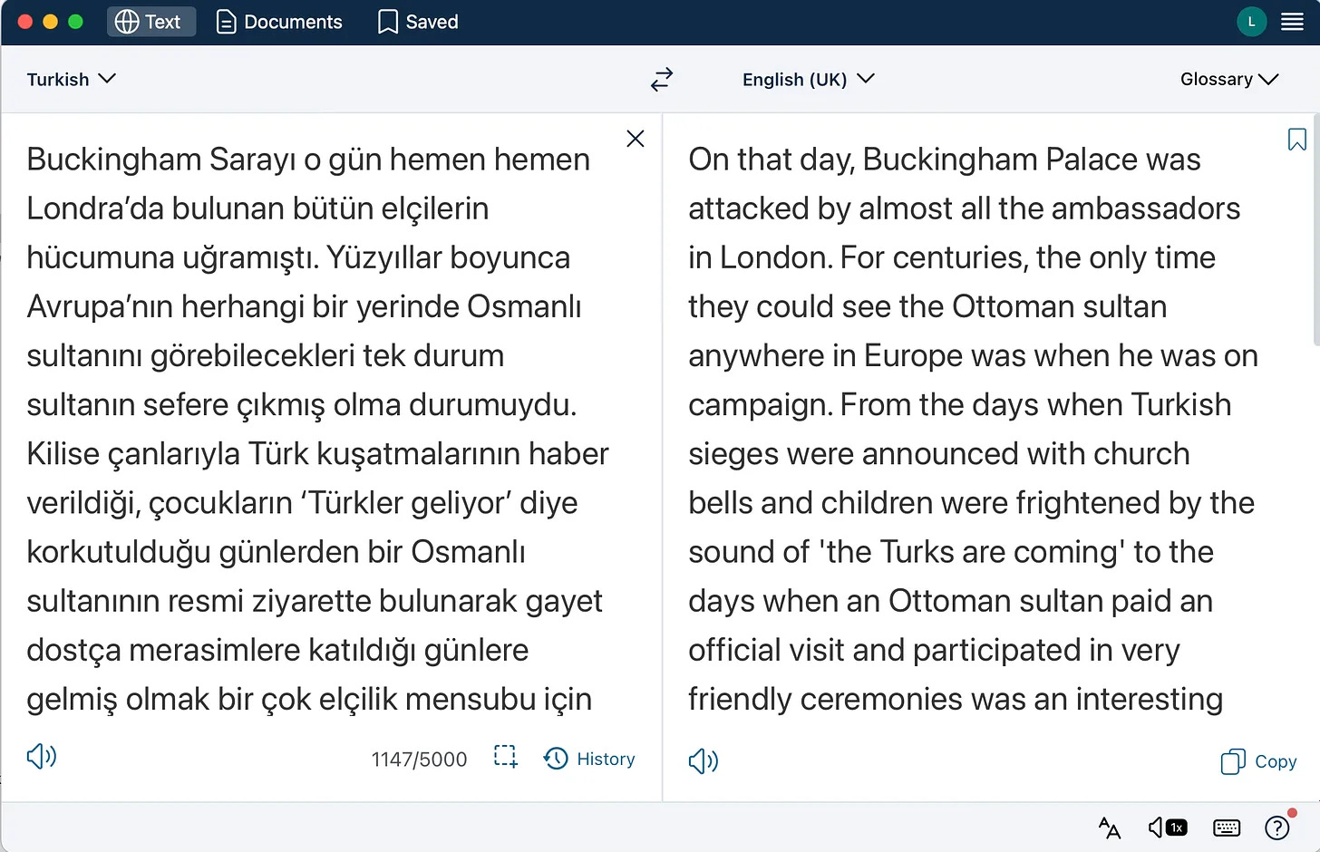The height and width of the screenshot is (852, 1320).
Task: Open the text size settings
Action: click(1109, 828)
